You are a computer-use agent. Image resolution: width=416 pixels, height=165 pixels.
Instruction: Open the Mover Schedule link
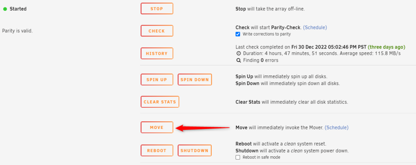[x=337, y=127]
